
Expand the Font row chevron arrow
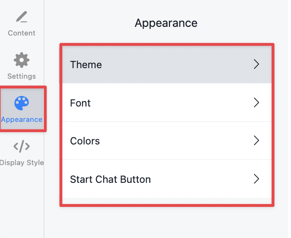(256, 103)
